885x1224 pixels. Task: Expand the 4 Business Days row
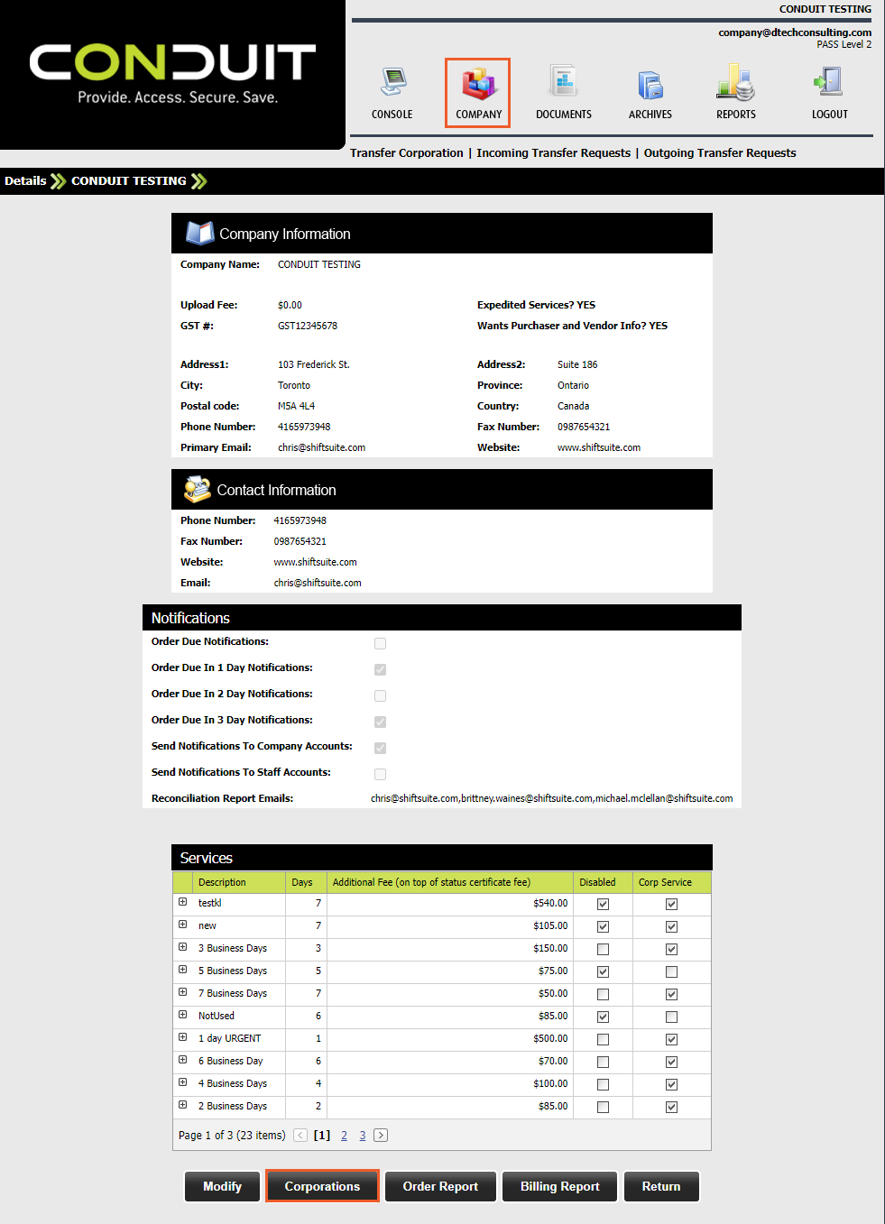coord(182,1082)
